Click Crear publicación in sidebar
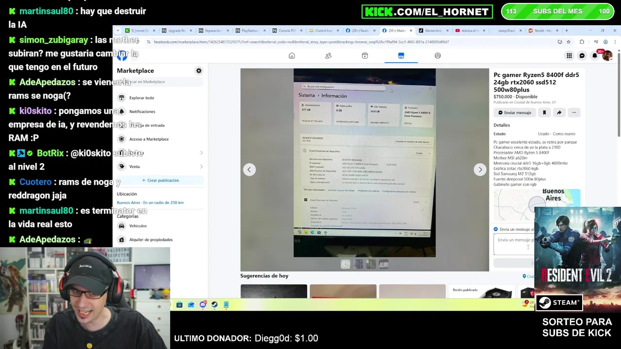Screen dimensions: 621x349 click(160, 180)
